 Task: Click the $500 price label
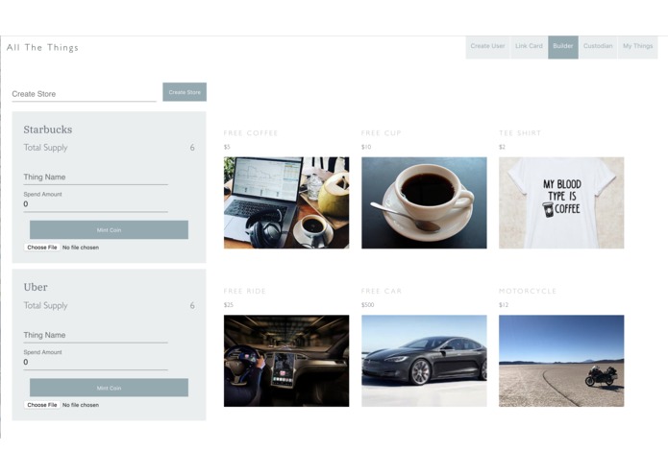(368, 305)
